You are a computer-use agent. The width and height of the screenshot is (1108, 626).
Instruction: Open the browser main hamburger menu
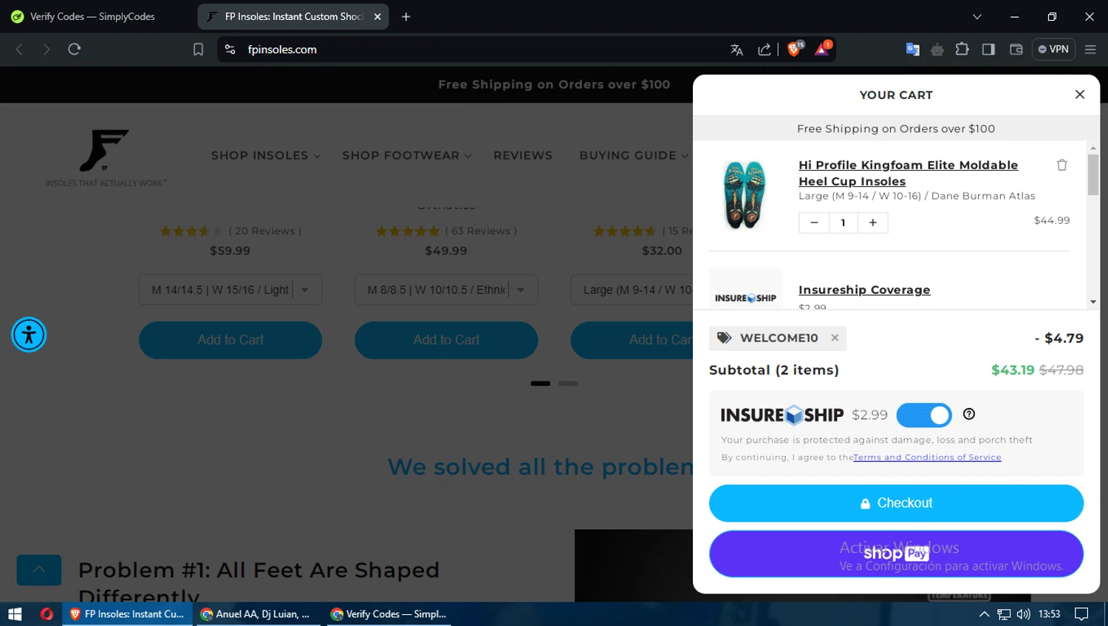click(x=1090, y=50)
